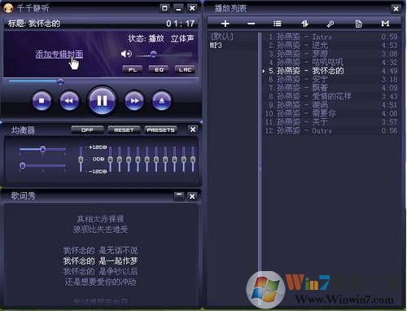Click the equalizer RESET button

pyautogui.click(x=124, y=130)
